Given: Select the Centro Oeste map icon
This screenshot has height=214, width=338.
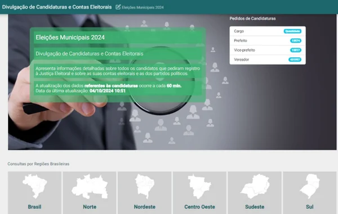Looking at the screenshot, I should (199, 186).
